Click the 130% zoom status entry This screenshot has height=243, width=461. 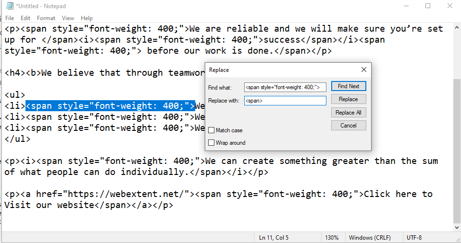(x=332, y=238)
